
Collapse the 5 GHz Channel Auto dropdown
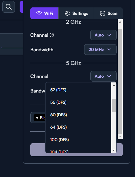[x=103, y=76]
